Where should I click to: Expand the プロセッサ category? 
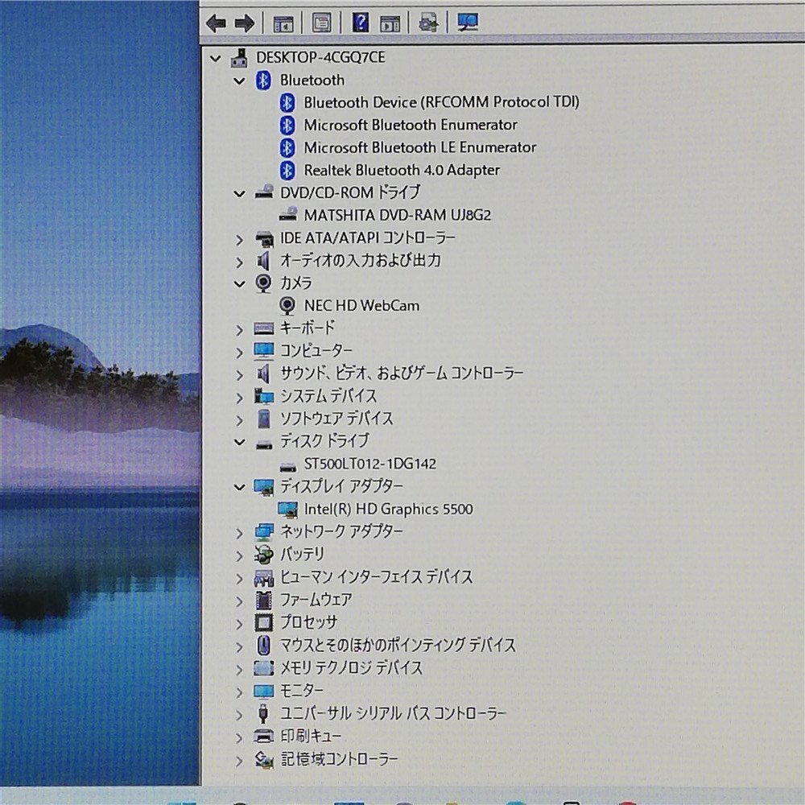(239, 624)
